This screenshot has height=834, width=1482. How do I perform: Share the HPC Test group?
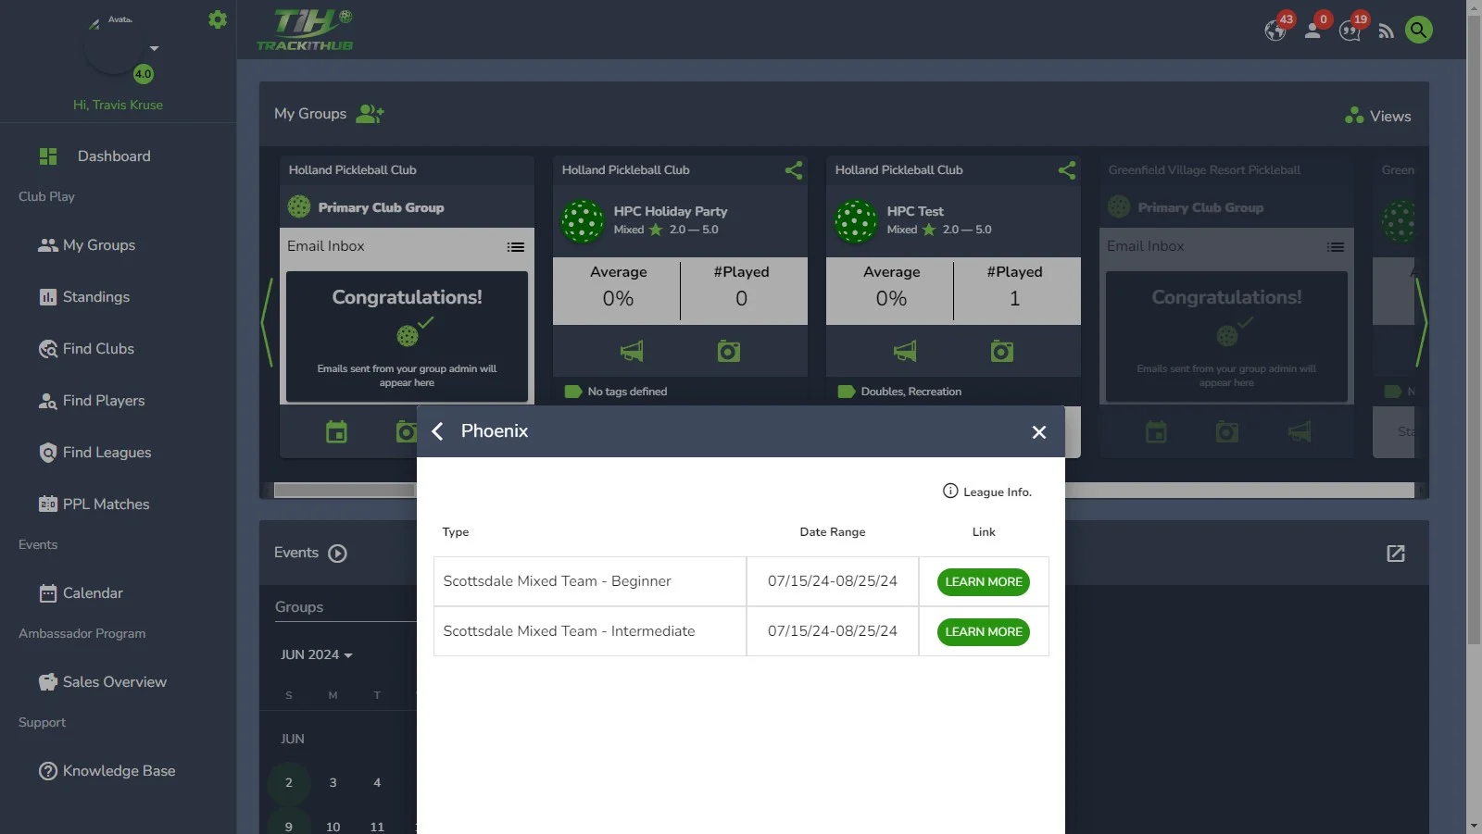click(x=1067, y=170)
